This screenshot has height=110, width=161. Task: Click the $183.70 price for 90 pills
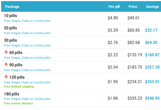tap(135, 67)
